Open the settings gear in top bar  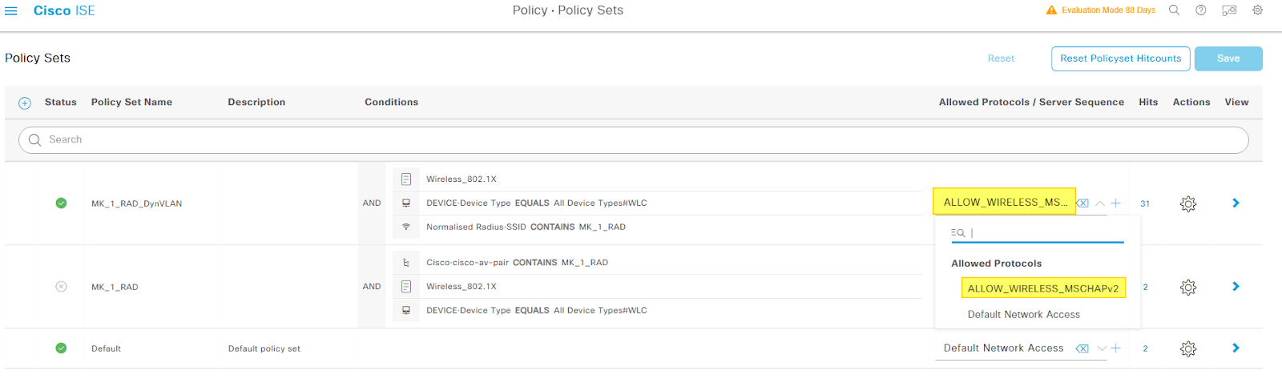[x=1258, y=10]
